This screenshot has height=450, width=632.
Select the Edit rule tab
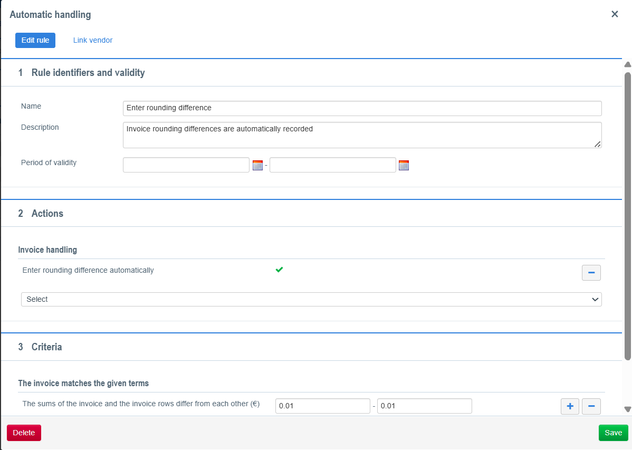tap(35, 40)
